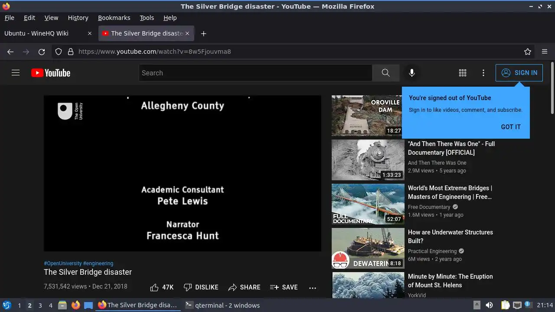
Task: Open the Dewatering underwater structures thumbnail
Action: [x=368, y=248]
